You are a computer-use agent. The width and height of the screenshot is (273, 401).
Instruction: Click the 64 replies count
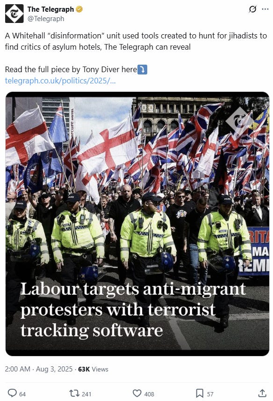(x=22, y=394)
